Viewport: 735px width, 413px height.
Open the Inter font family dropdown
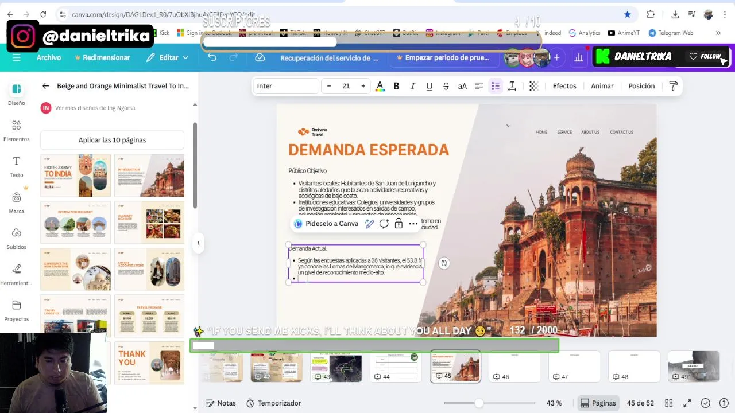[x=286, y=86]
